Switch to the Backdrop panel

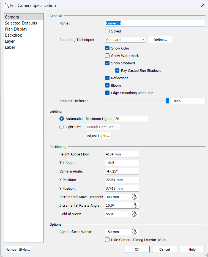click(x=13, y=35)
